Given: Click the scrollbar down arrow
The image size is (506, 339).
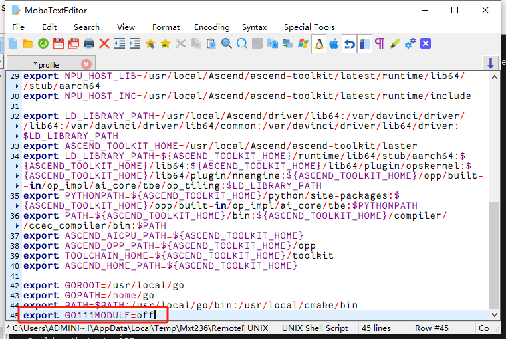Looking at the screenshot, I should pos(494,315).
